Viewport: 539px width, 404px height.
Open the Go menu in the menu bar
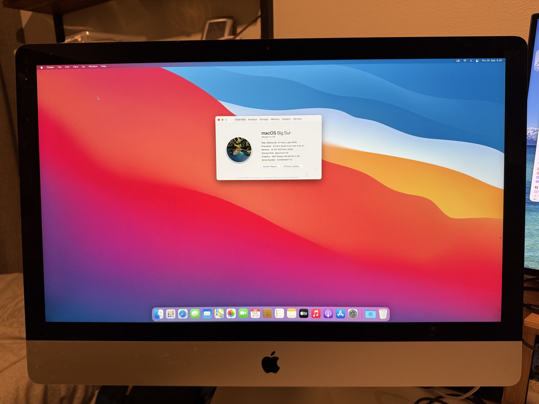pos(83,67)
